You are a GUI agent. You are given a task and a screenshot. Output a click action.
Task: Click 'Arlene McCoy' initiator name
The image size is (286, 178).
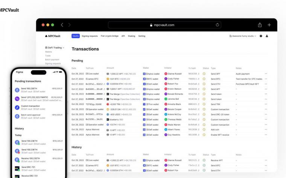point(174,114)
